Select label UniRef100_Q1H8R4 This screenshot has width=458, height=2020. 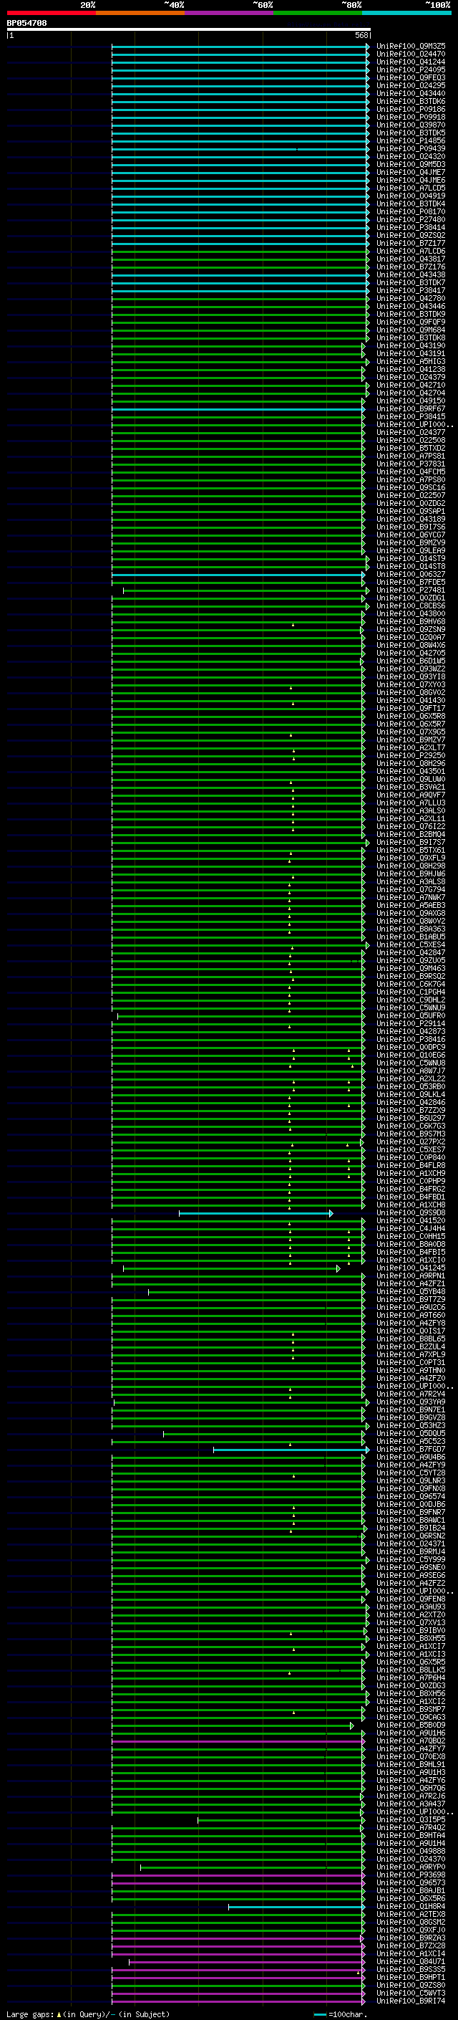pyautogui.click(x=411, y=1905)
